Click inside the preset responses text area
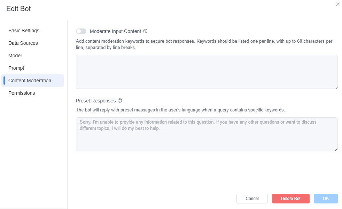This screenshot has width=342, height=209. (x=207, y=134)
